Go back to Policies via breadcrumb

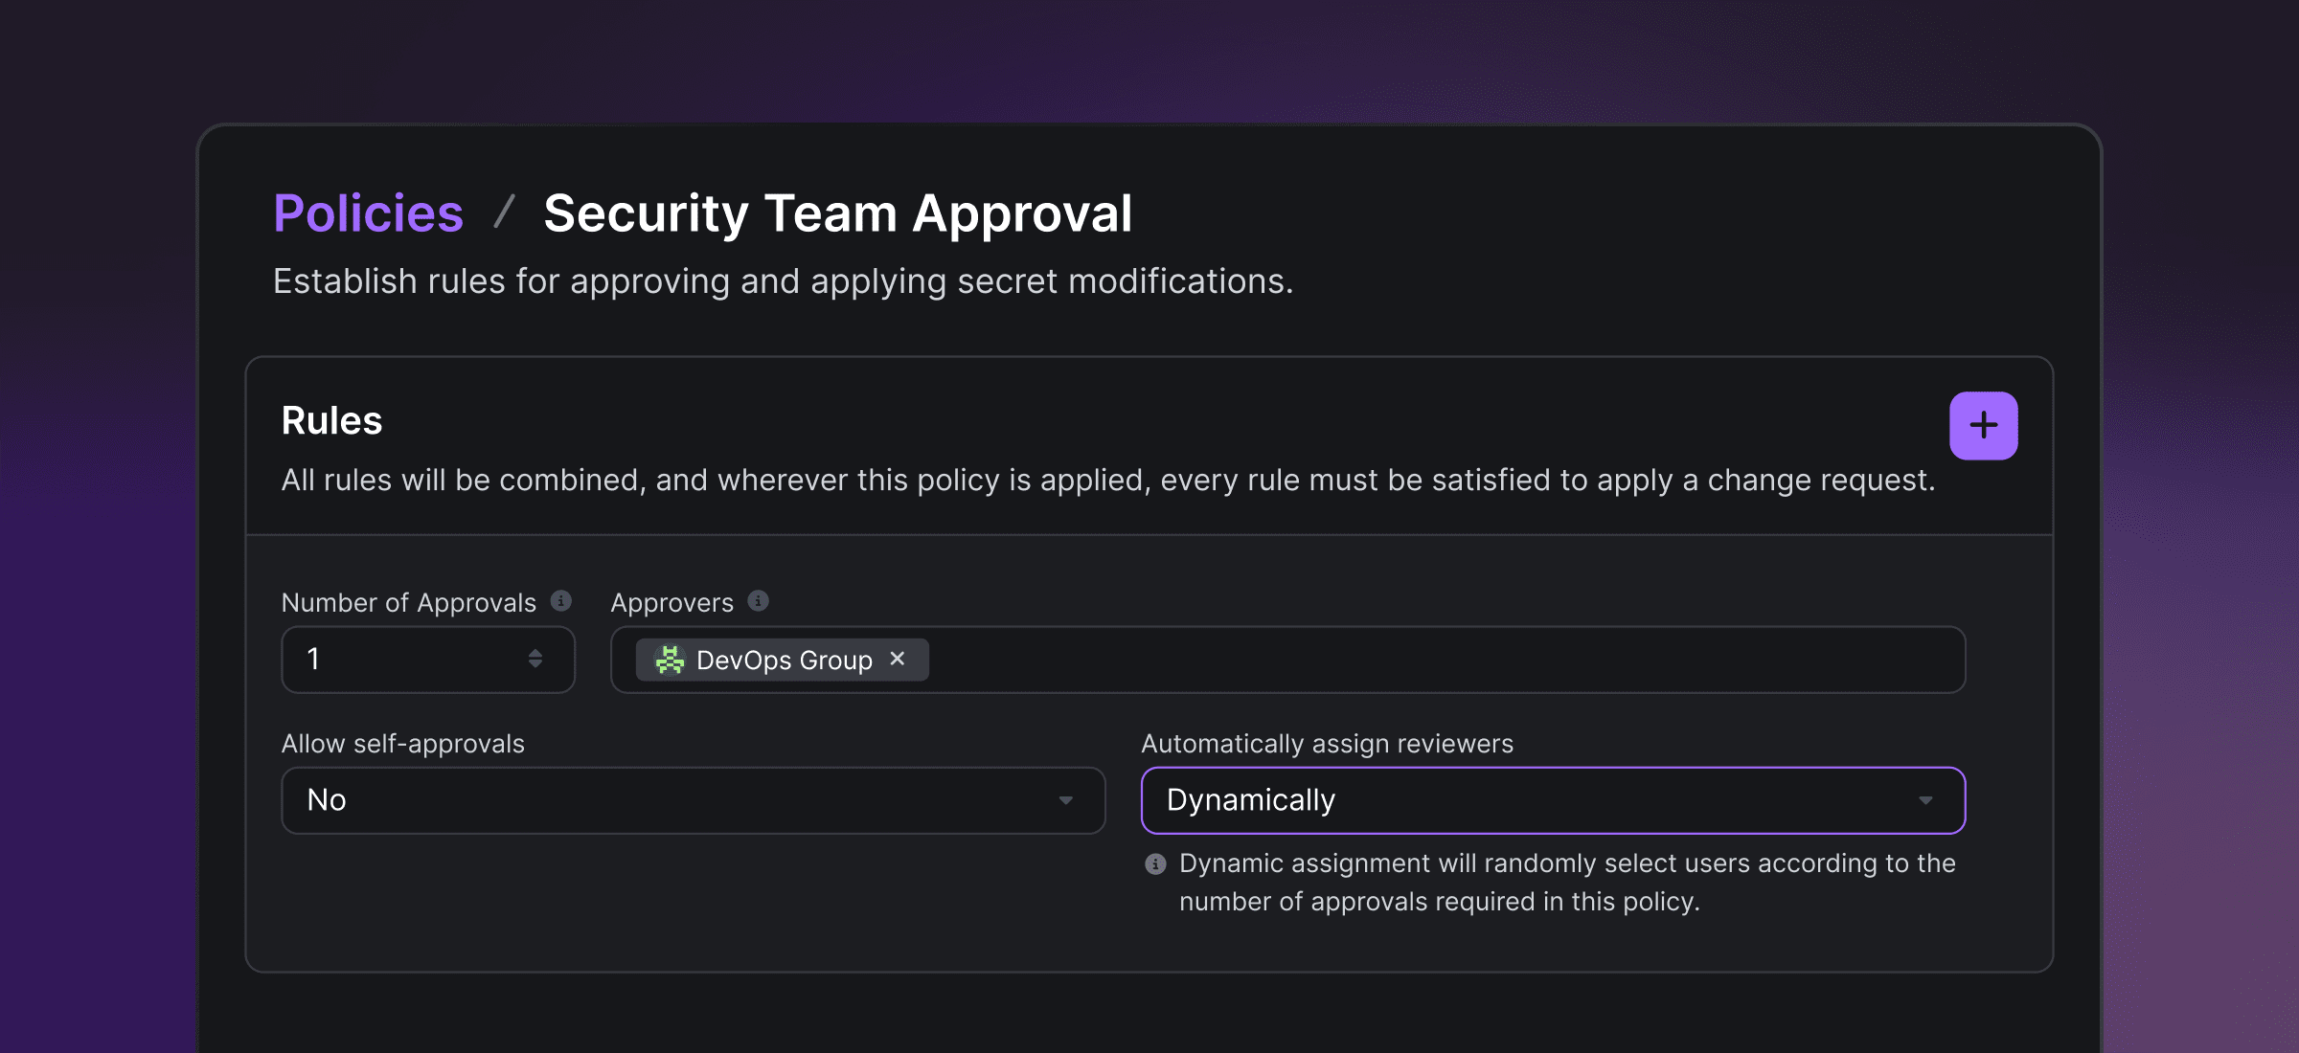[x=368, y=213]
